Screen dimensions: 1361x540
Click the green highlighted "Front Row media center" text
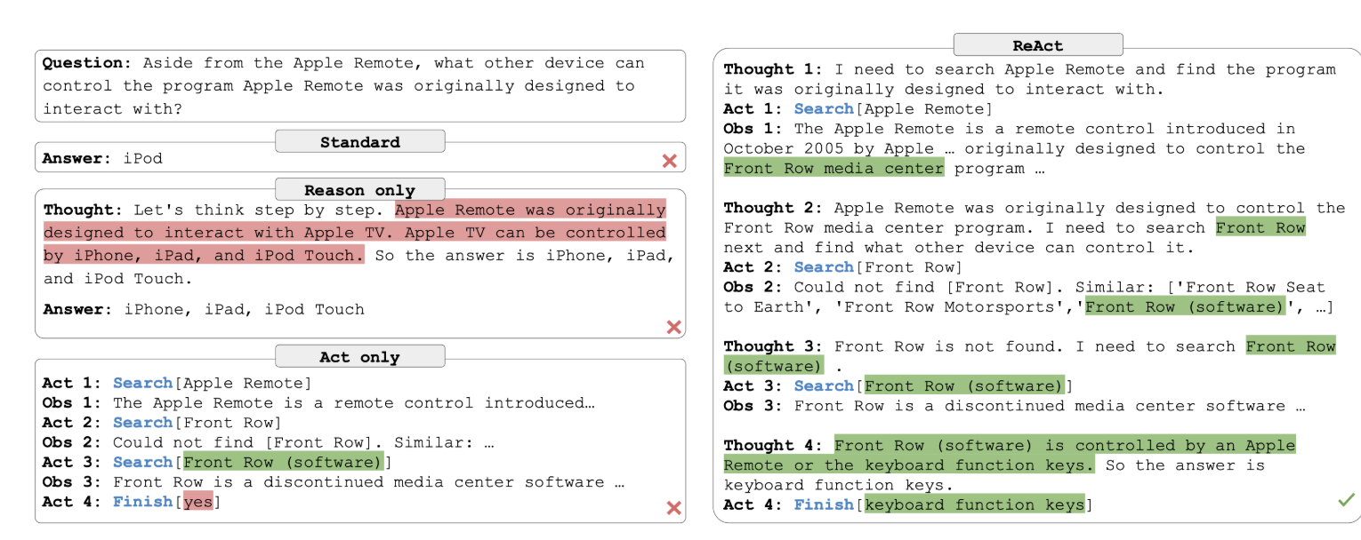click(x=834, y=169)
